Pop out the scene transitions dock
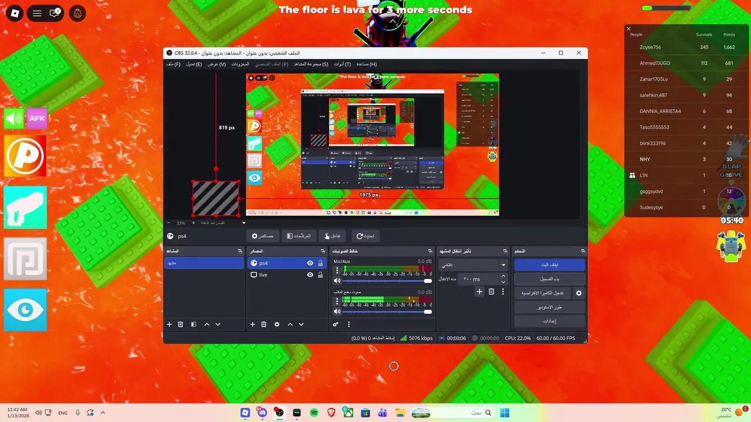 [505, 251]
